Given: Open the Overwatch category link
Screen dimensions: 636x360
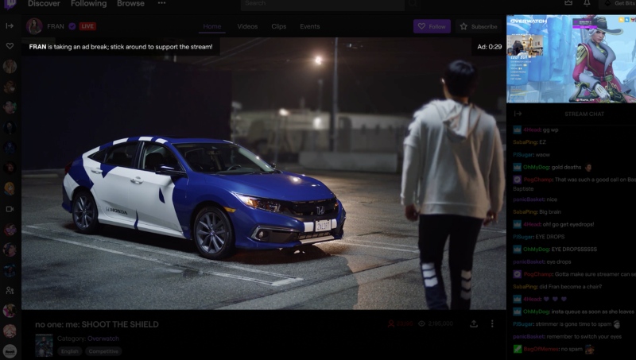Looking at the screenshot, I should pyautogui.click(x=103, y=339).
